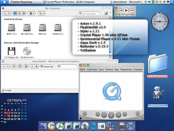Open the gear action dropdown in My Computer

(x=32, y=13)
